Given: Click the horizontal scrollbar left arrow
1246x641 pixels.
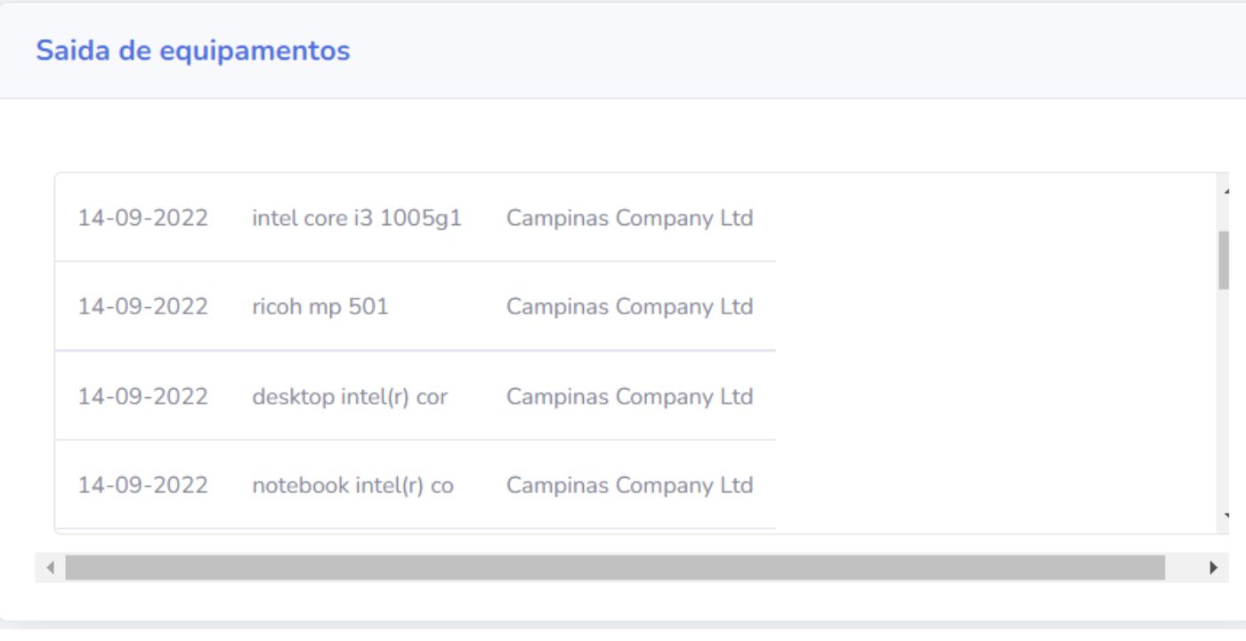Looking at the screenshot, I should pos(50,567).
